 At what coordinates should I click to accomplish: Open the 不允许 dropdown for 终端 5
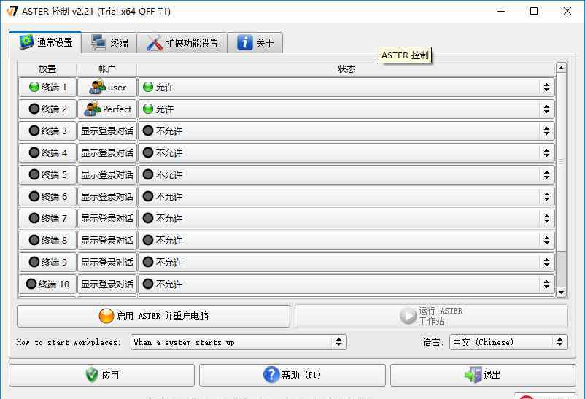[x=346, y=174]
